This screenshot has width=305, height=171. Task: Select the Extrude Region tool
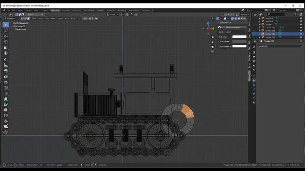tap(6, 71)
